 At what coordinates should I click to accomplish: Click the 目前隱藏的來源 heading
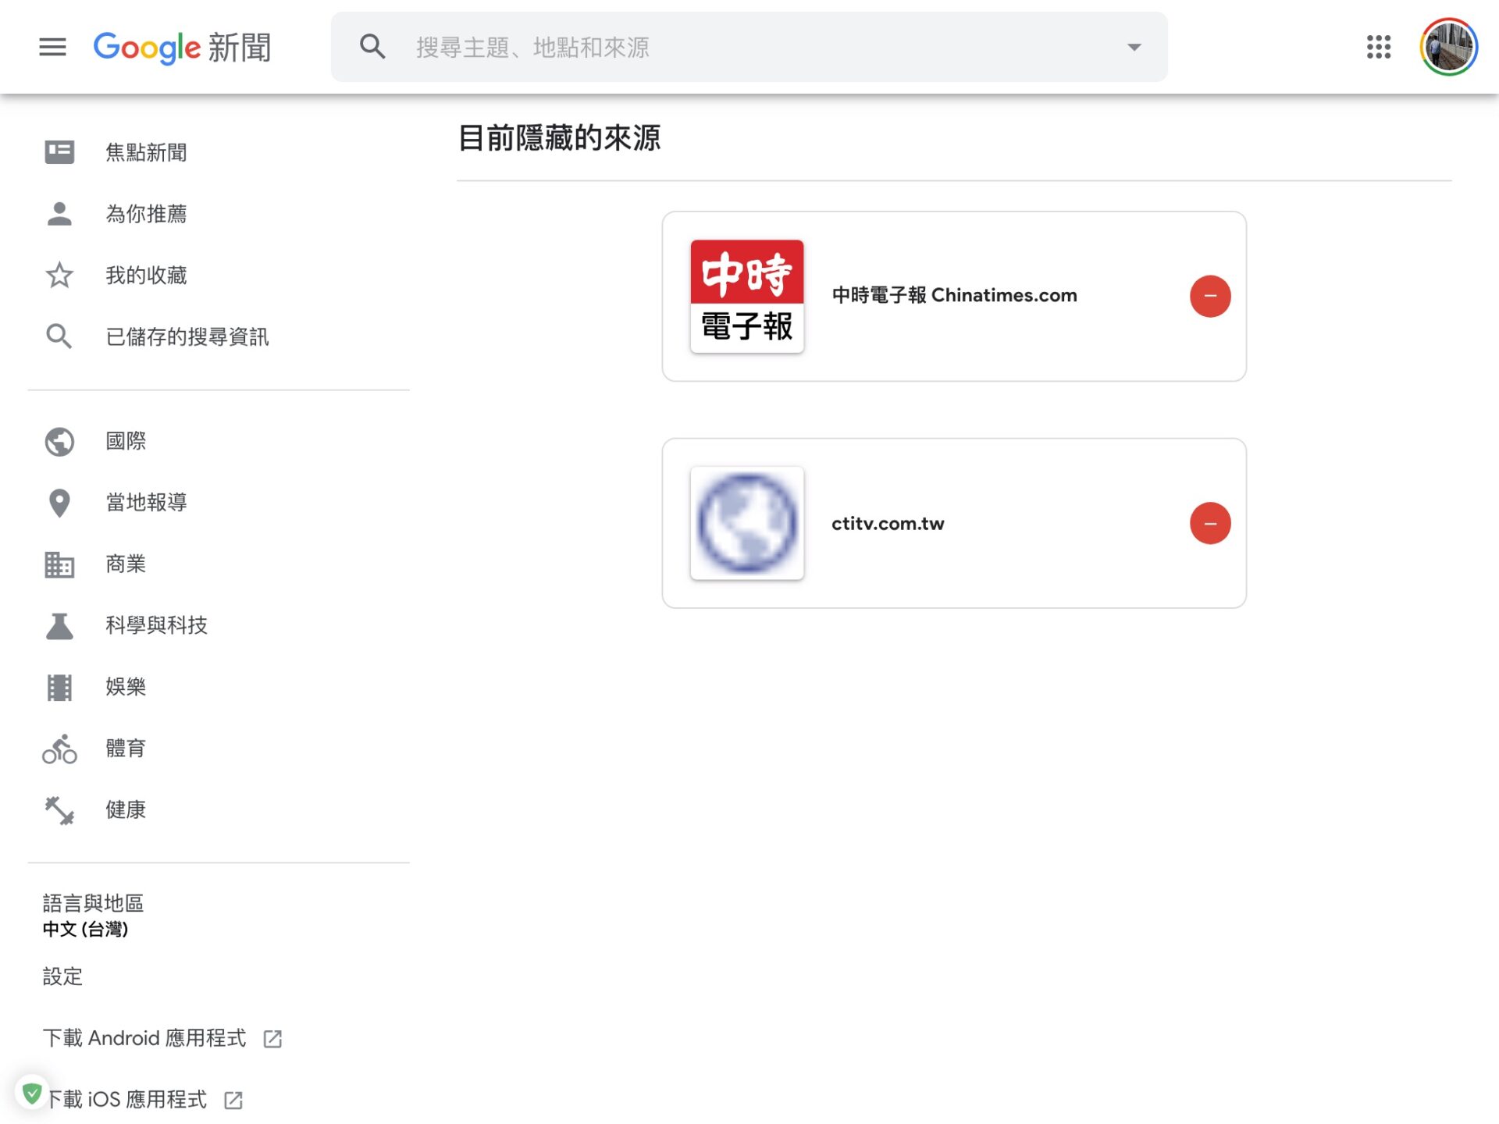[559, 138]
